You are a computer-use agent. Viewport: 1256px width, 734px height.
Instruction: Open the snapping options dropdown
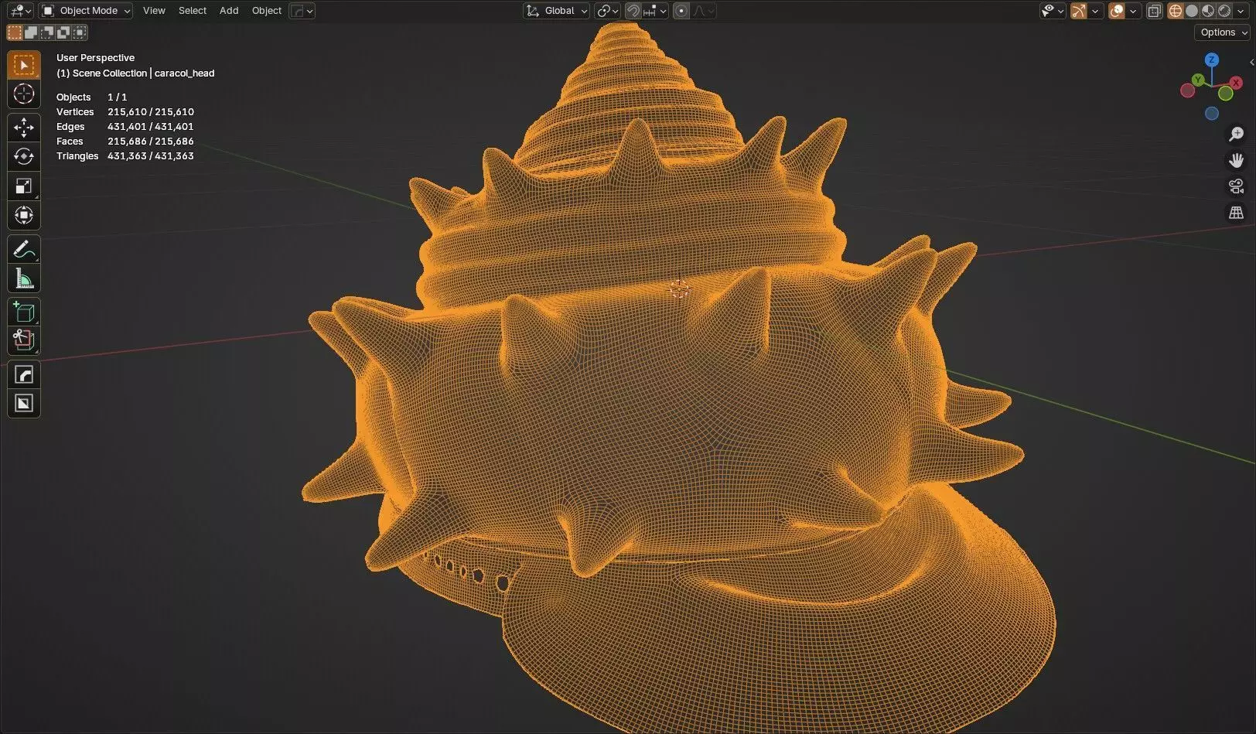tap(655, 11)
